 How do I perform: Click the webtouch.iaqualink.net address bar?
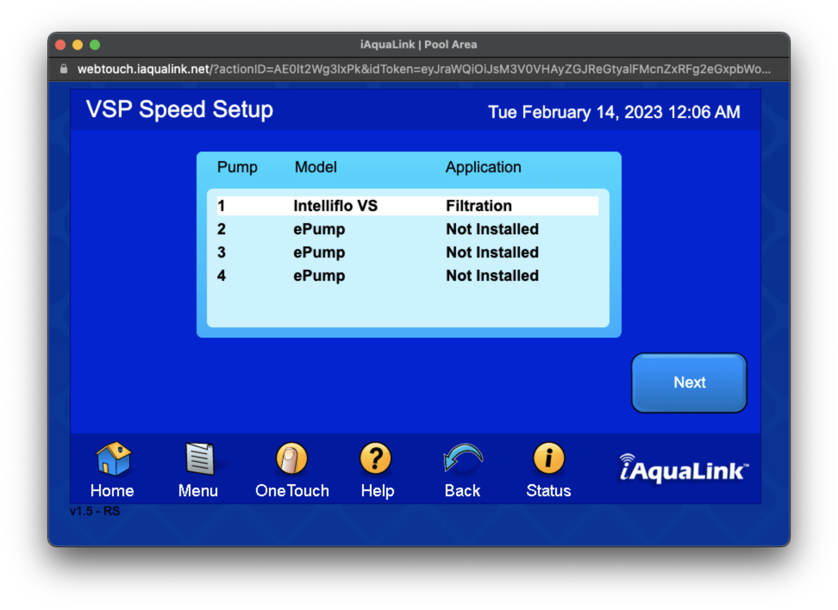click(x=424, y=69)
